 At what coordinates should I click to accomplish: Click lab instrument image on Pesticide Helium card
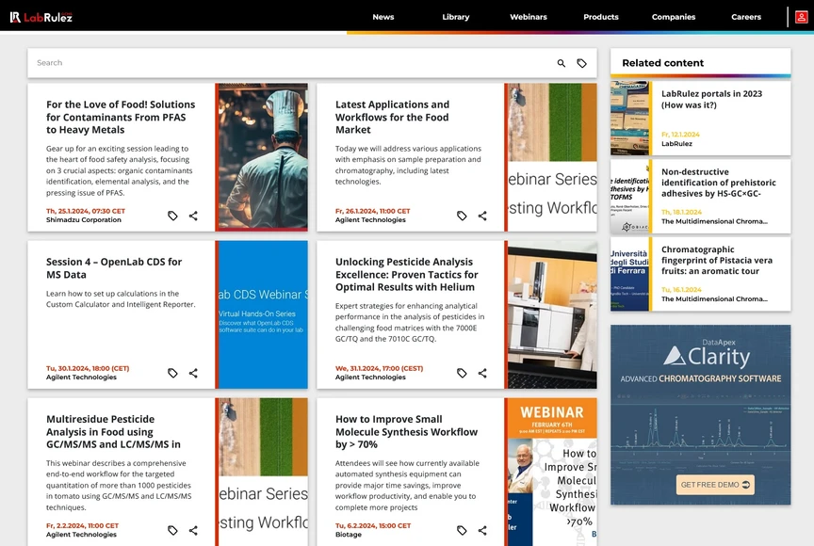pyautogui.click(x=552, y=314)
